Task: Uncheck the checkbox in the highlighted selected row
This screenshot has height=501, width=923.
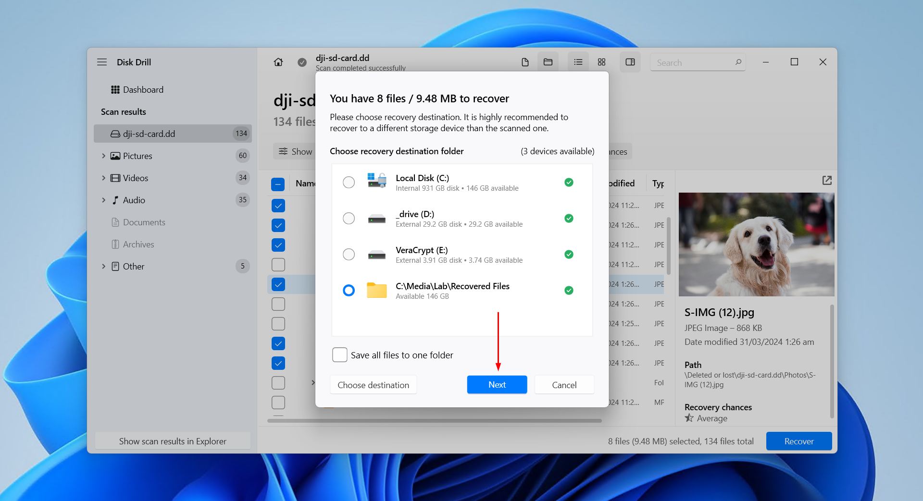Action: click(x=278, y=284)
